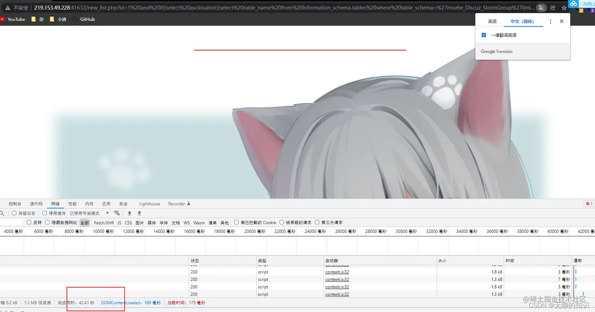This screenshot has width=595, height=312.
Task: Check the 被屏蔽的请求 checkbox
Action: (x=282, y=222)
